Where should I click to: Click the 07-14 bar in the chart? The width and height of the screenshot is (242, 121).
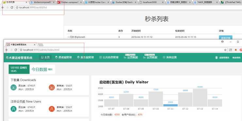(215, 103)
